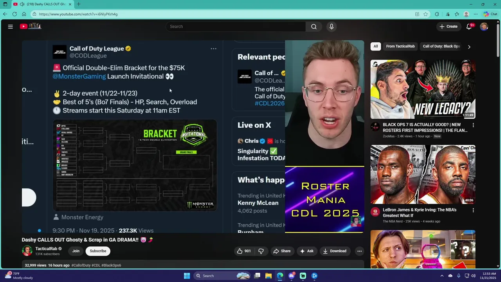This screenshot has width=501, height=282.
Task: View site information lock icon
Action: tap(34, 14)
